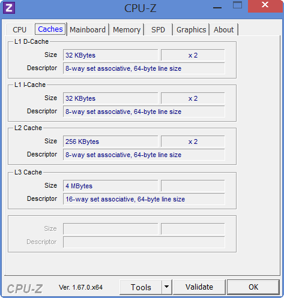Open the SPD tab
The image size is (284, 298).
pos(158,29)
